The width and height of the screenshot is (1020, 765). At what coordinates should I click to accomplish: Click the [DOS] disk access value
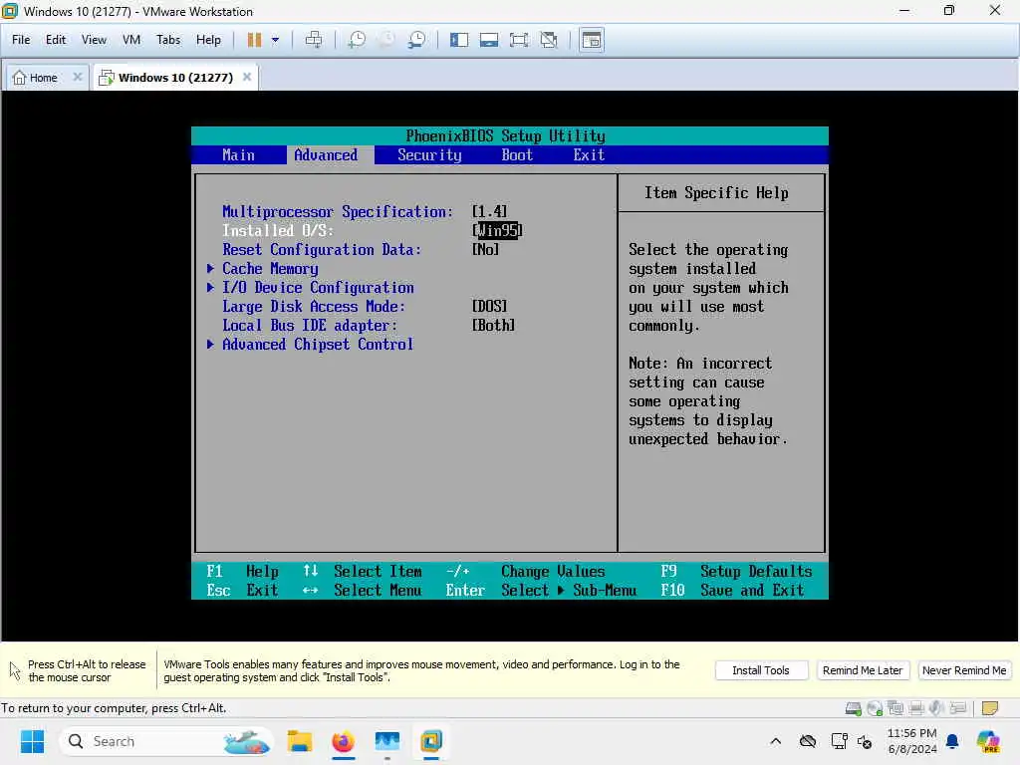(x=489, y=307)
